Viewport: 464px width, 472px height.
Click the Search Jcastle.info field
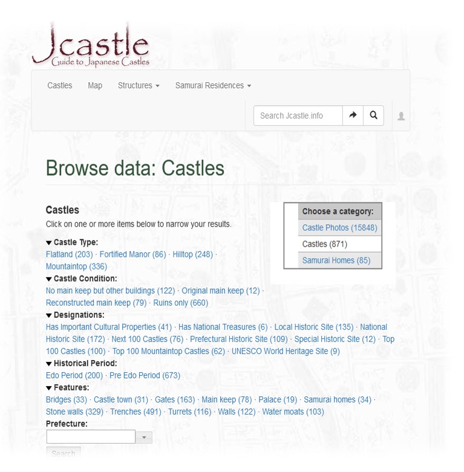click(x=298, y=115)
